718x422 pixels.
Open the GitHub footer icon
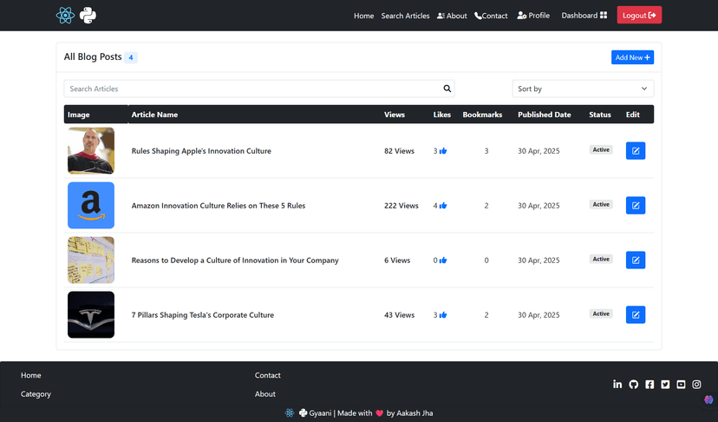pos(633,384)
